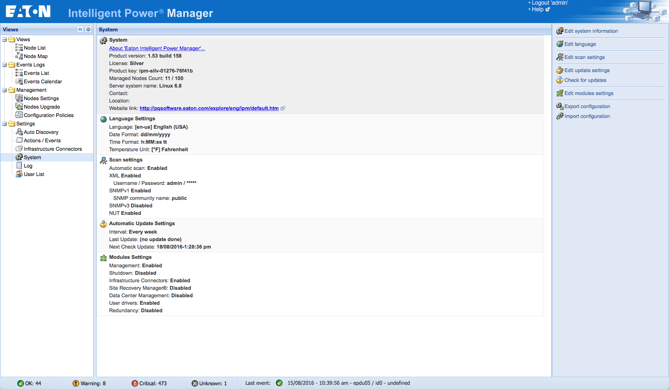Click Edit update settings
Screen dimensions: 669x389
point(587,70)
